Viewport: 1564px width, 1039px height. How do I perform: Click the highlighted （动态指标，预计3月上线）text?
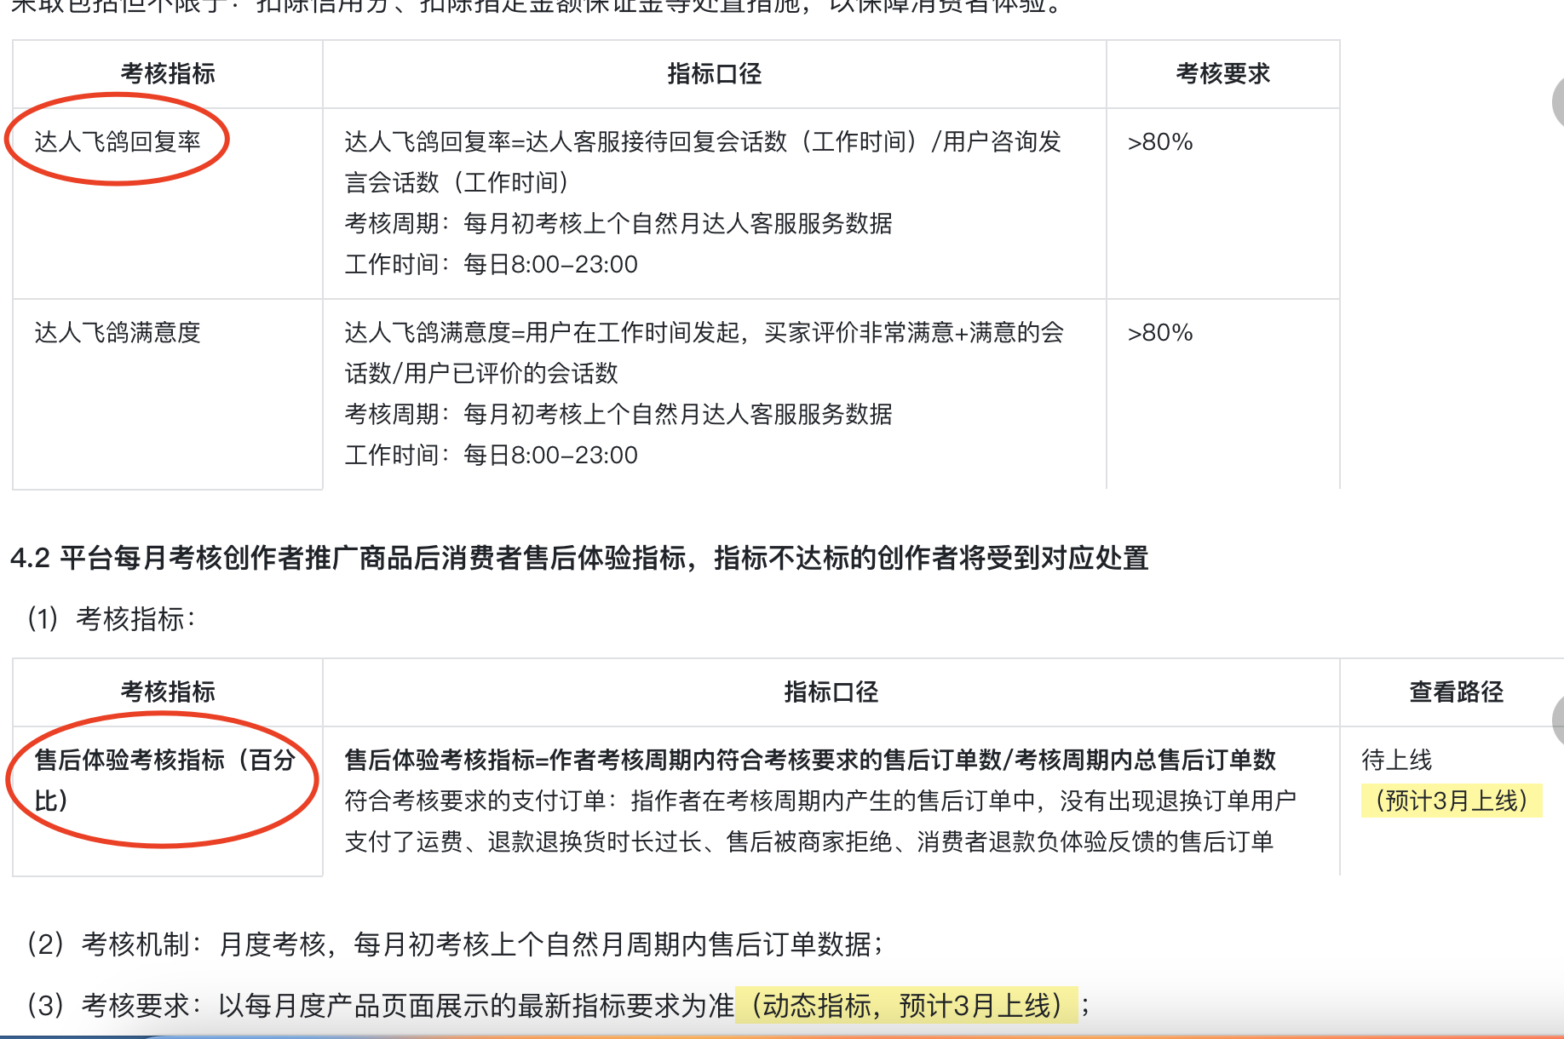coord(906,1005)
